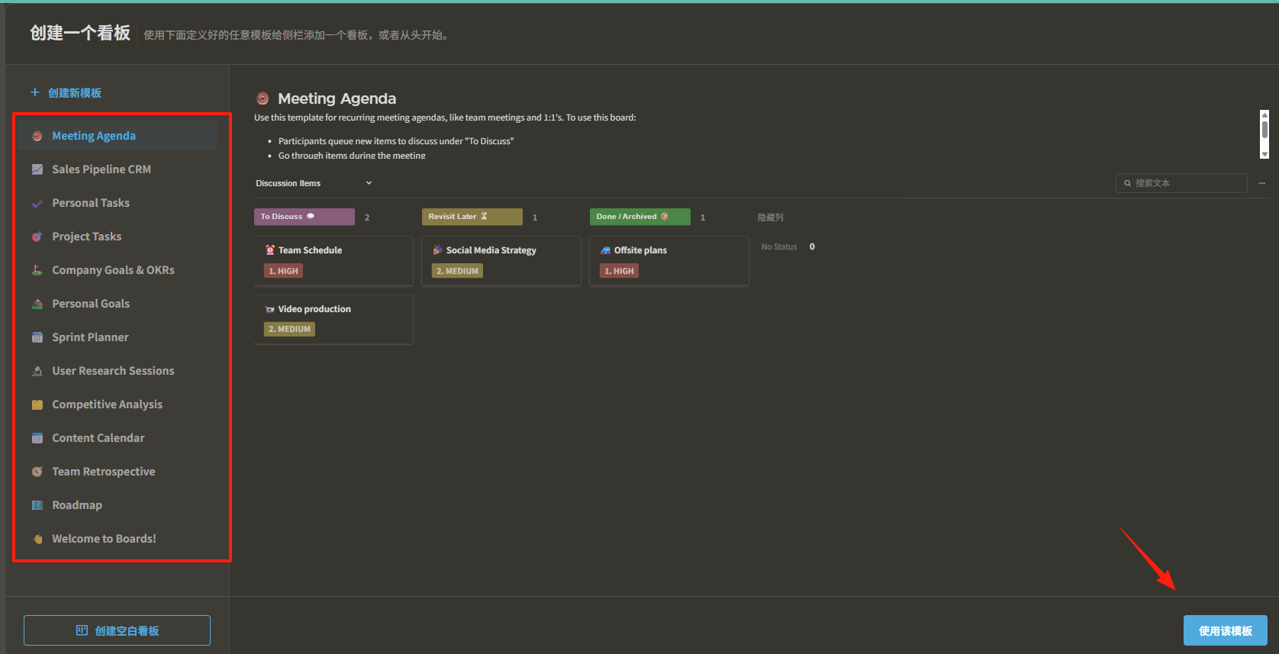Click the Sprint Planner calendar icon

point(37,337)
